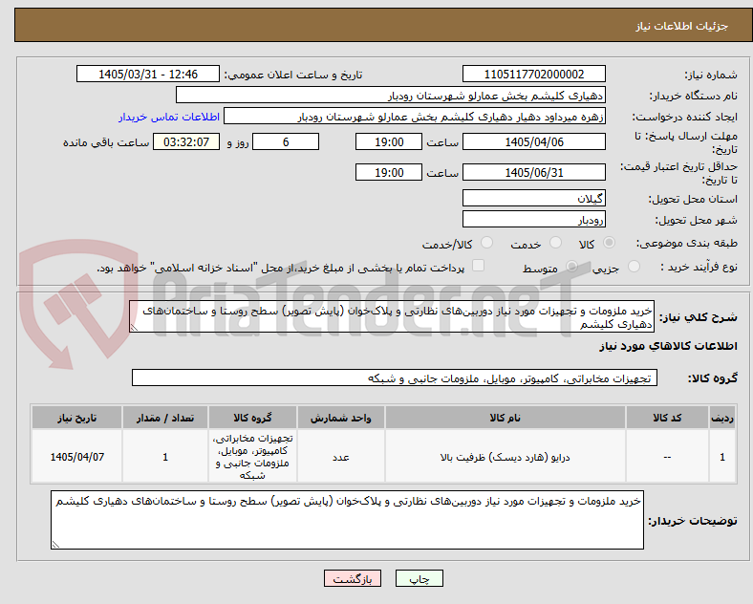The image size is (753, 604).
Task: Click the buyer name field دهیاری کلیشم
Action: click(391, 95)
